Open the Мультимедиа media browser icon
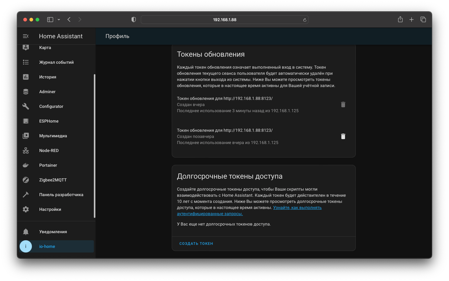Viewport: 449px width, 281px height. pos(26,136)
